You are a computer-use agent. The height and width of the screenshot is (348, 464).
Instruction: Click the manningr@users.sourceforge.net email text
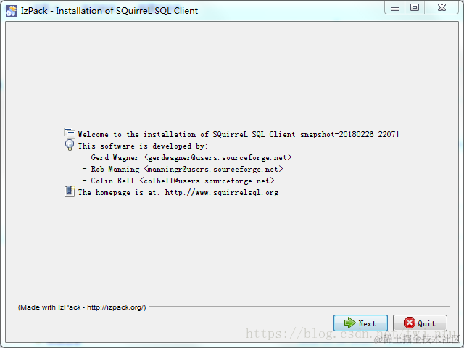[x=213, y=169]
